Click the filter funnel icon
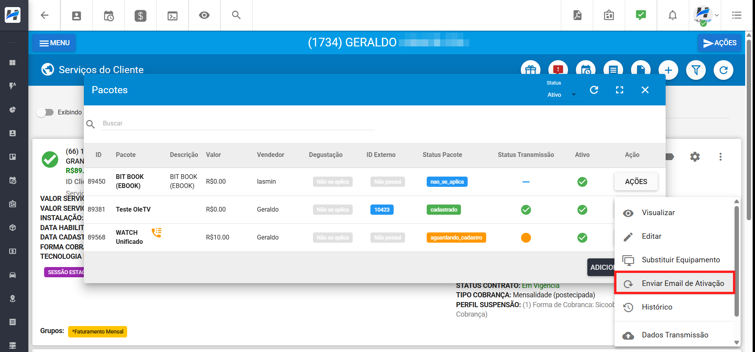 pyautogui.click(x=696, y=70)
